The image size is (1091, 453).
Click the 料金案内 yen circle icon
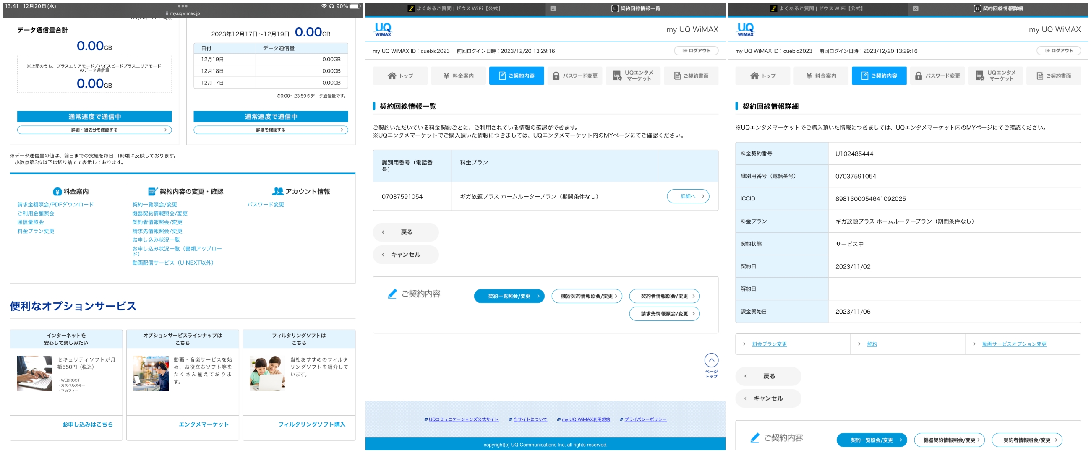(x=57, y=192)
